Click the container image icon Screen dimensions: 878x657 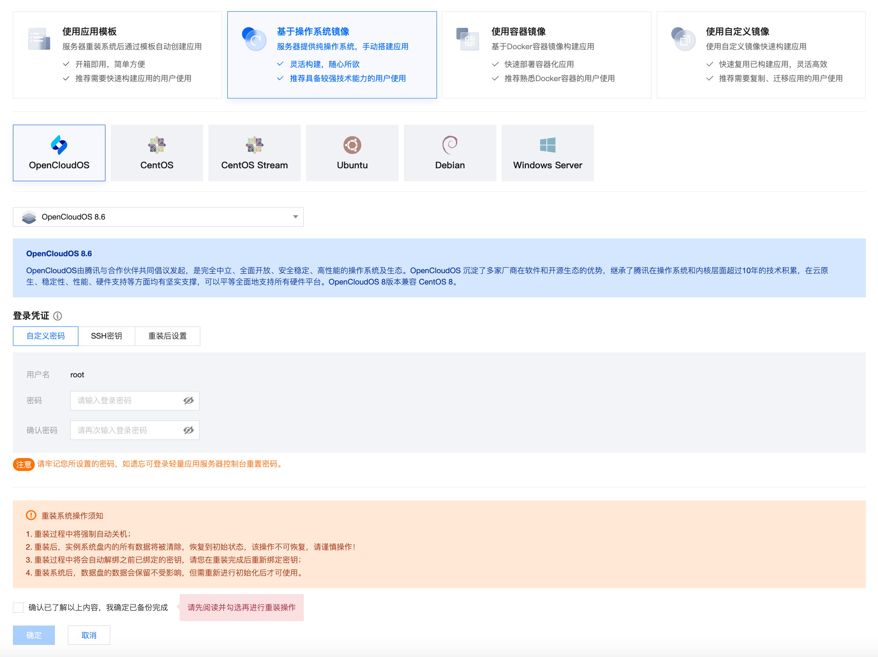coord(468,39)
